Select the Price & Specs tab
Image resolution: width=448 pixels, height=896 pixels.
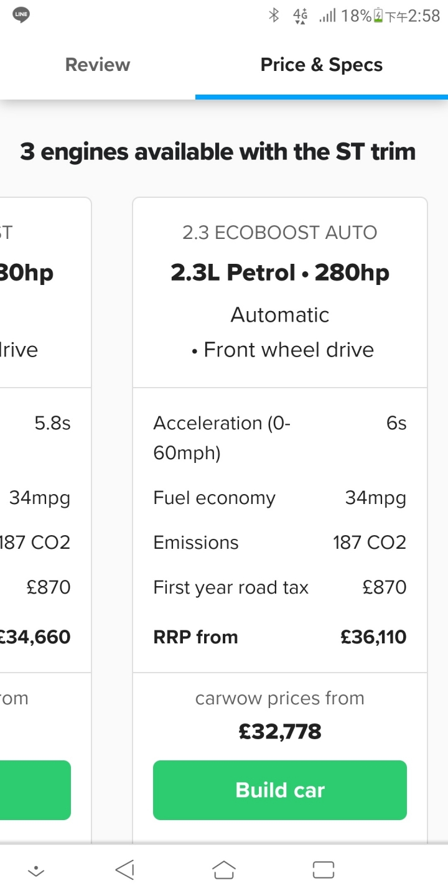322,65
